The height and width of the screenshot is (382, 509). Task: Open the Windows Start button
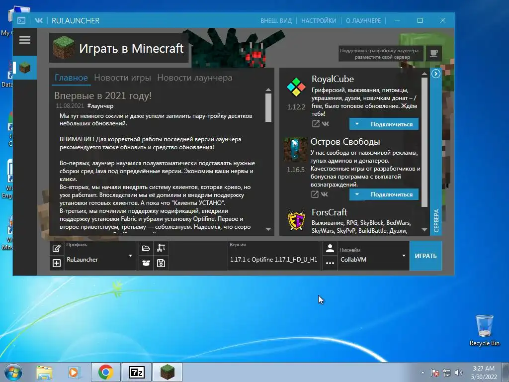click(x=13, y=372)
